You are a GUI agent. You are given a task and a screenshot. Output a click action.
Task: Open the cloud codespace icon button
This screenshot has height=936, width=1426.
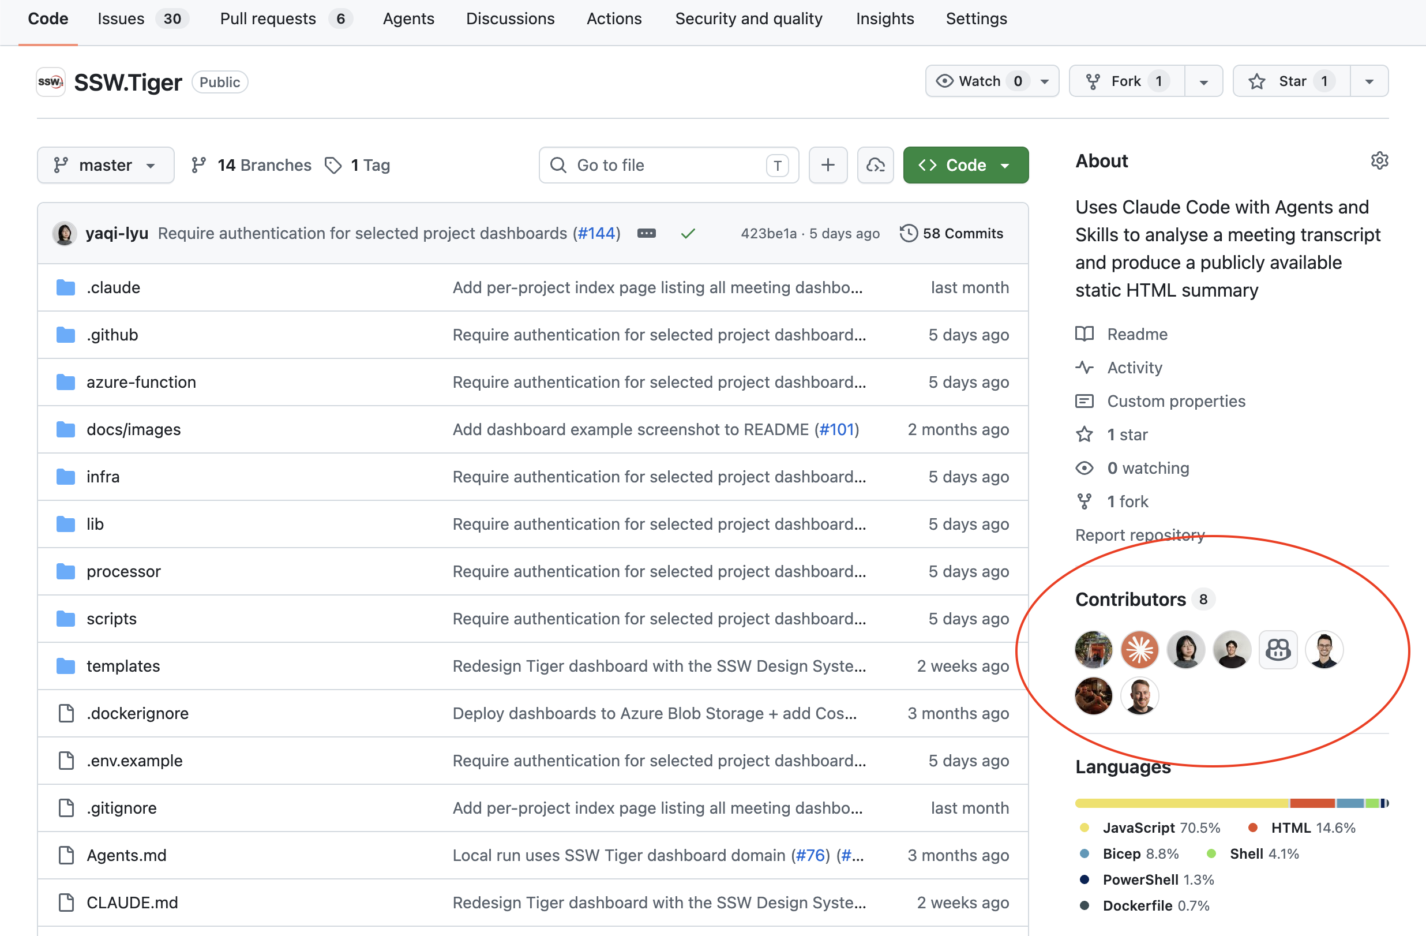pyautogui.click(x=875, y=165)
